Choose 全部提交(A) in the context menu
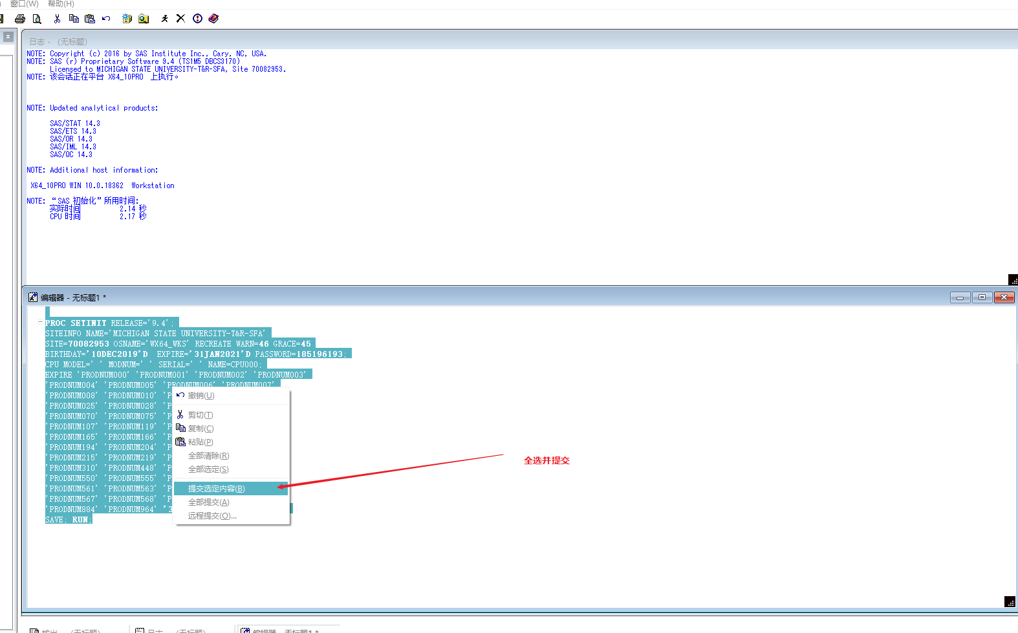The height and width of the screenshot is (633, 1018). 231,502
